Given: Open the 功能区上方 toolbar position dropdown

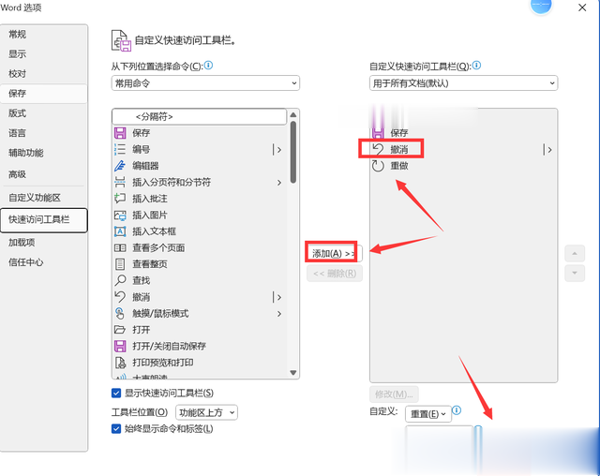Looking at the screenshot, I should tap(206, 412).
